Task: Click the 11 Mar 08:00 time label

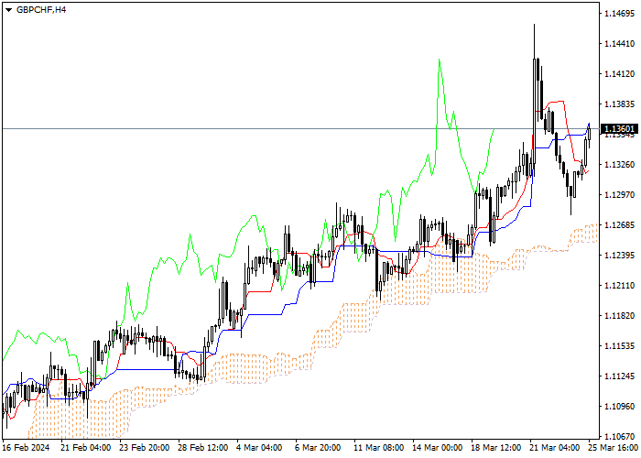Action: point(379,448)
